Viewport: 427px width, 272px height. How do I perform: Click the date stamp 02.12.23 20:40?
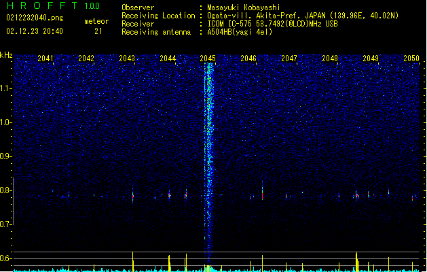point(35,31)
